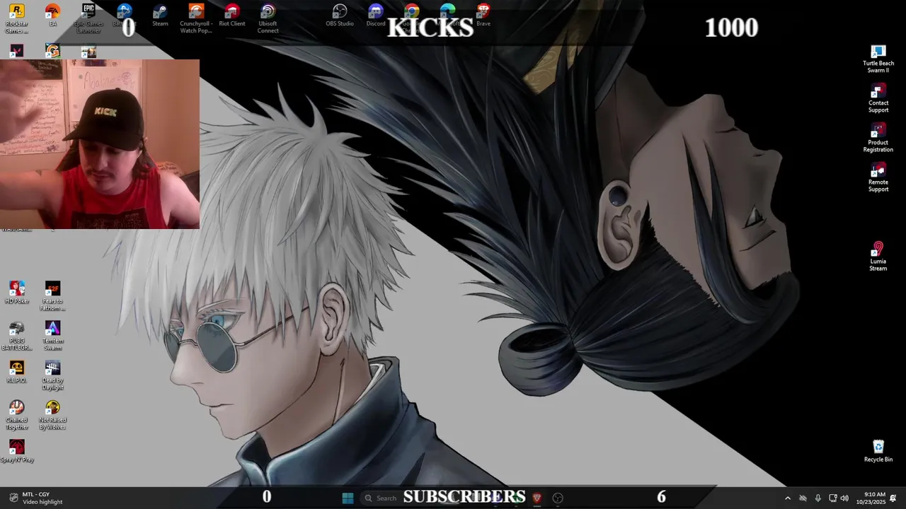
Task: Launch Dead by Daylight shortcut
Action: point(52,375)
